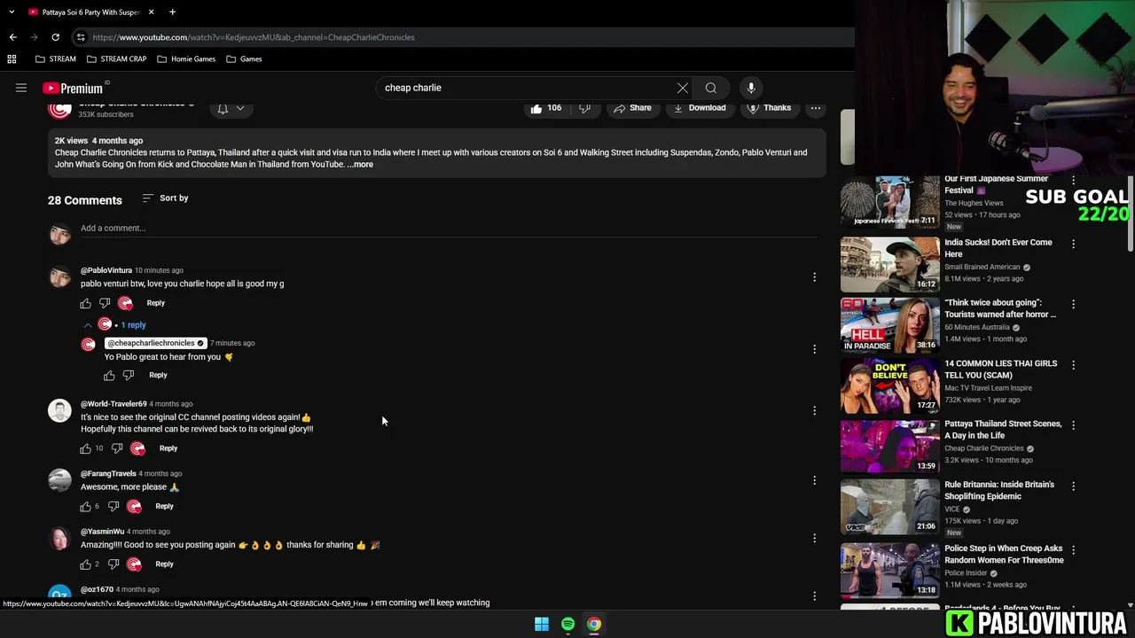Open notification bell dropdown for the channel
Image resolution: width=1135 pixels, height=638 pixels.
point(231,108)
